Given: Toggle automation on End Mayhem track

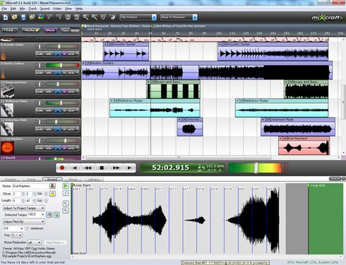Looking at the screenshot, I should pos(57,148).
